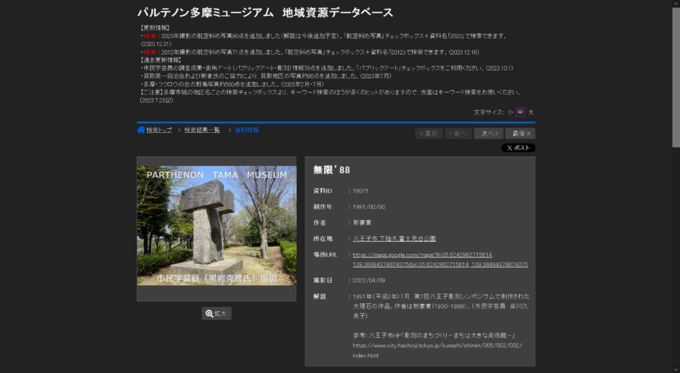Click the magnifier 拡大 zoom button

point(216,314)
